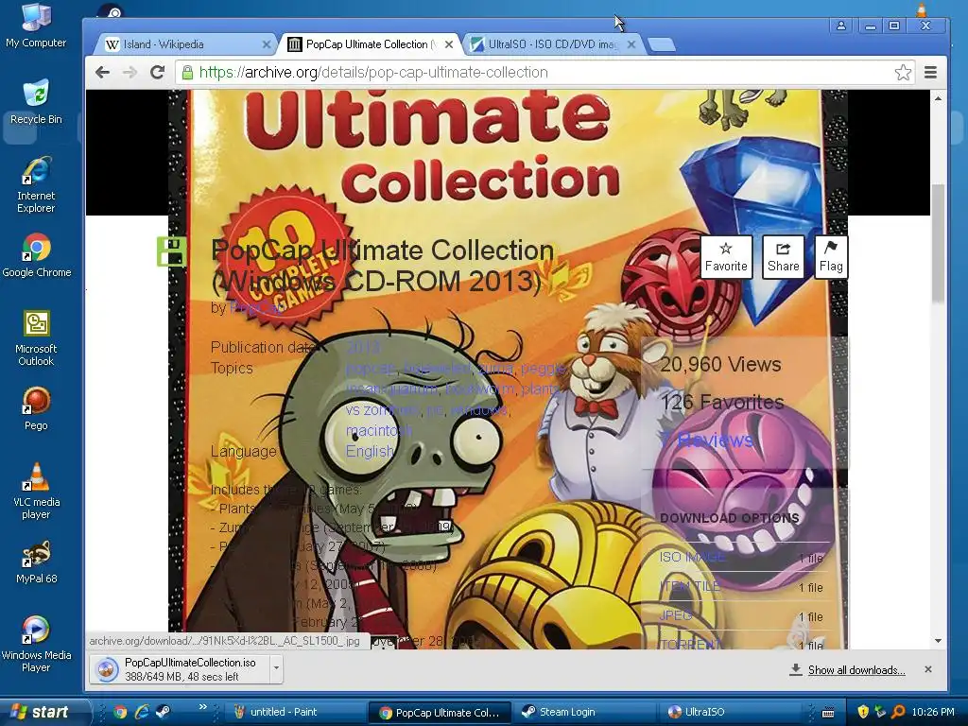Image resolution: width=968 pixels, height=726 pixels.
Task: Click the on-screen keyboard tray icon
Action: [828, 713]
